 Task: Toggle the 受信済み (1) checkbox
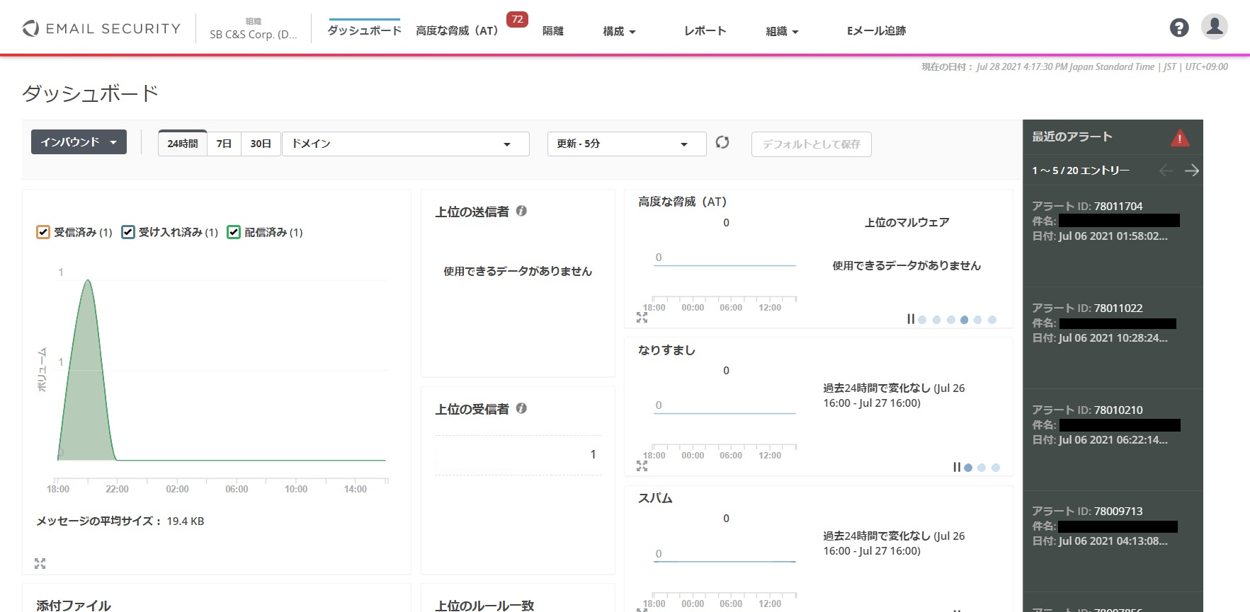(x=43, y=232)
